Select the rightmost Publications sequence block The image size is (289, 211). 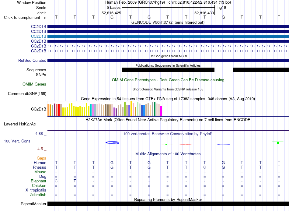261,70
